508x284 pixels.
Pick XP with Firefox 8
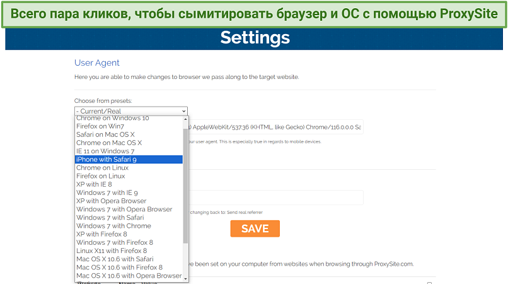(x=129, y=234)
